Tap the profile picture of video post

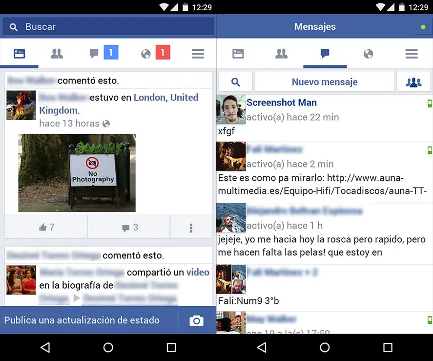(21, 280)
